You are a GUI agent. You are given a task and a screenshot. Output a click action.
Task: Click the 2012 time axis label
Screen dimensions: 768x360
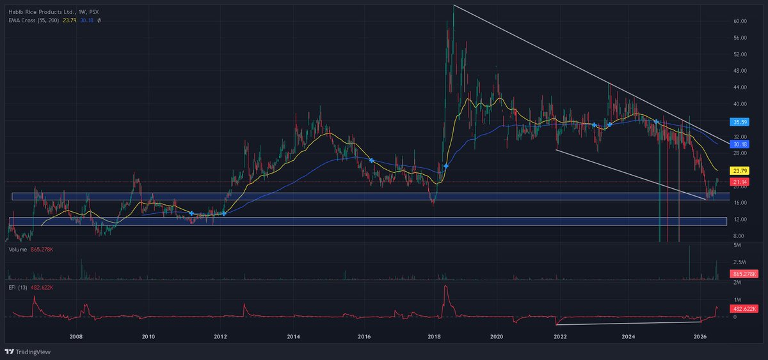coord(221,336)
